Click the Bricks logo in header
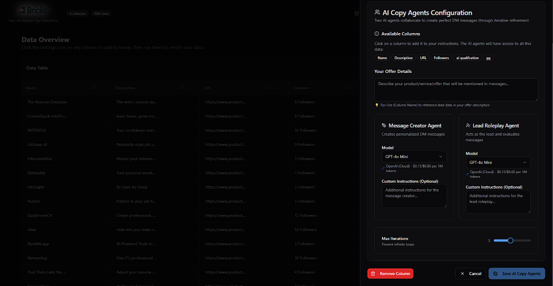 [x=33, y=10]
